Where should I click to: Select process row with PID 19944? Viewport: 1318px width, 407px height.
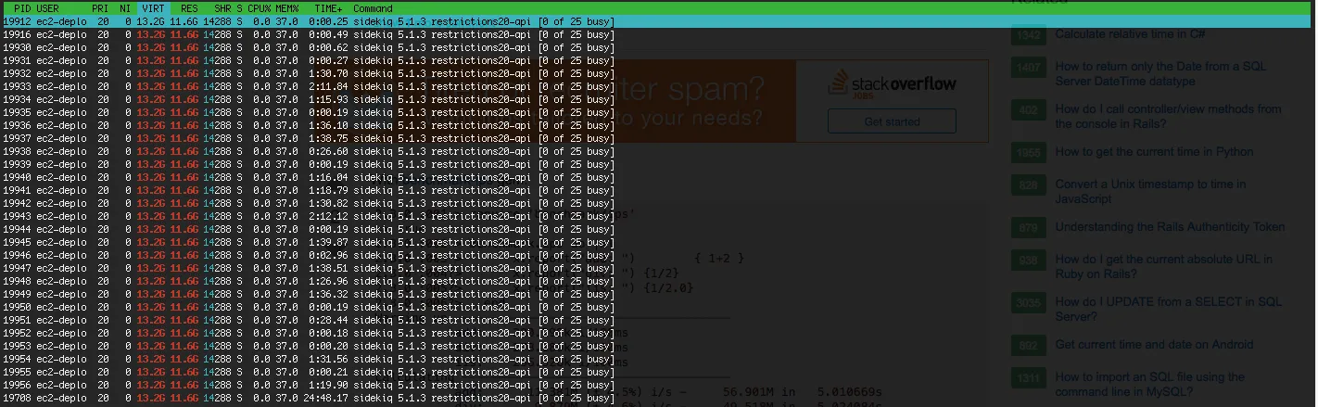[x=309, y=229]
